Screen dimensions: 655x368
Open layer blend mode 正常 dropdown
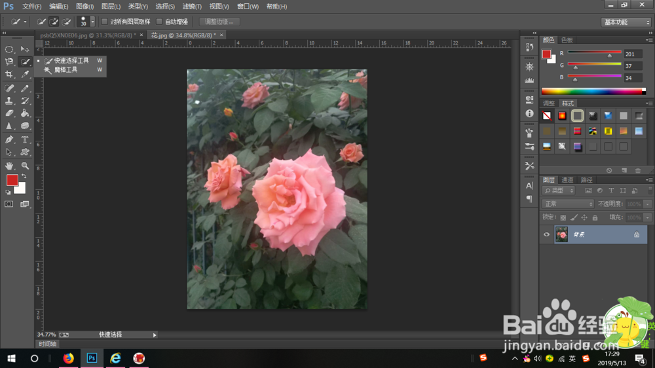point(568,204)
